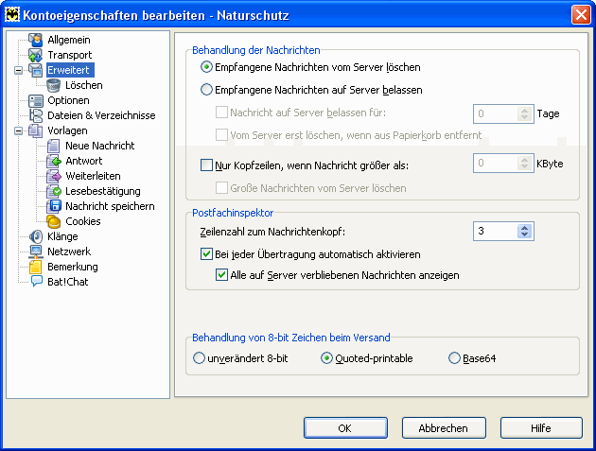Image resolution: width=596 pixels, height=451 pixels.
Task: Open the Optionen tree item
Action: point(68,100)
